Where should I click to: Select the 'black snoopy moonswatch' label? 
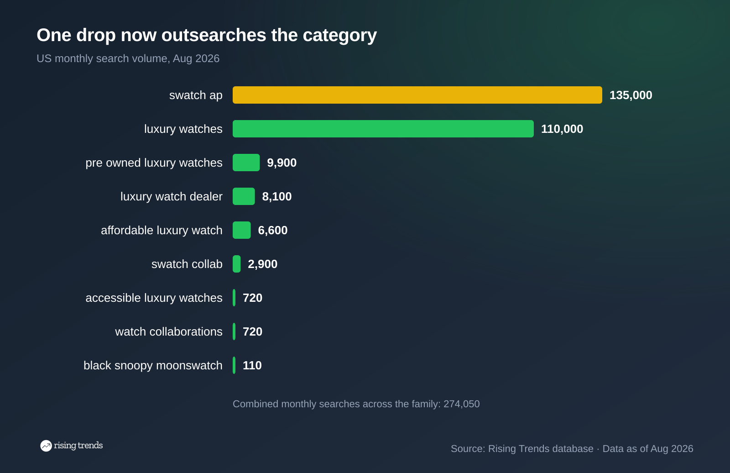pyautogui.click(x=153, y=365)
